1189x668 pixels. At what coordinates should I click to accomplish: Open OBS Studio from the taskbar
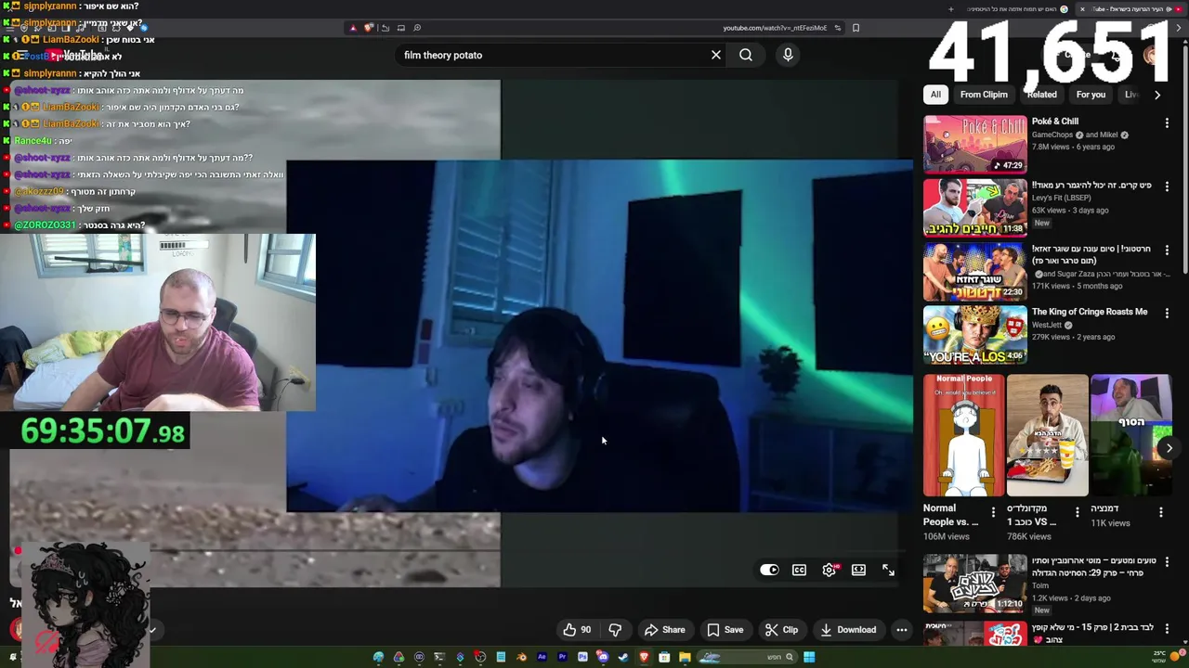tap(479, 658)
